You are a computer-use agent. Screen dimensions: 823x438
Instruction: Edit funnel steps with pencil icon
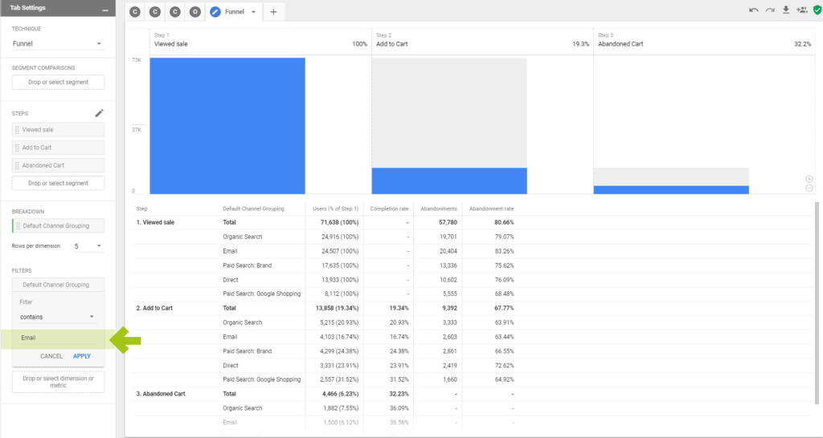[100, 114]
